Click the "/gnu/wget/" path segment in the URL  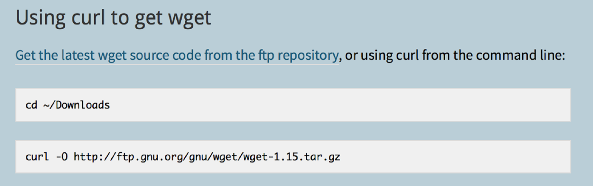pyautogui.click(x=213, y=157)
